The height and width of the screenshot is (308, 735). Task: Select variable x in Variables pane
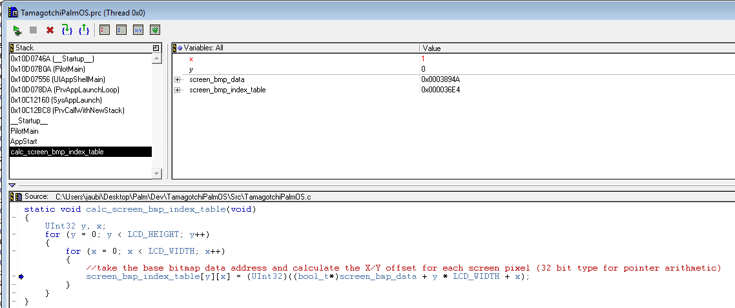point(191,59)
